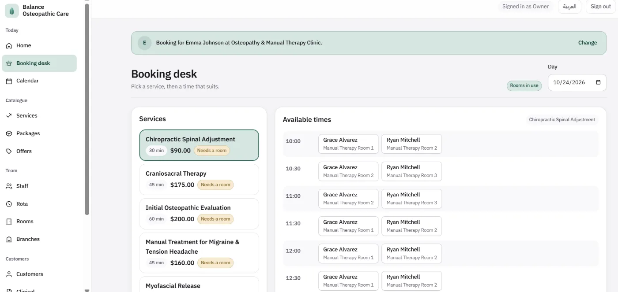
Task: Book Grace Alvarez at 11:30
Action: tap(348, 226)
